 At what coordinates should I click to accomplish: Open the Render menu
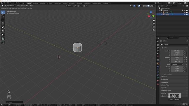coord(12,3)
